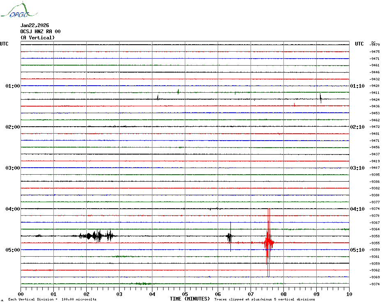This screenshot has height=305, width=382.
Task: Click the 03:10 time label
Action: (357, 168)
